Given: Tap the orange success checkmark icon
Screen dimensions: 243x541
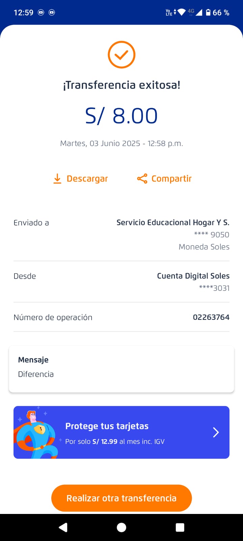Looking at the screenshot, I should pos(122,55).
